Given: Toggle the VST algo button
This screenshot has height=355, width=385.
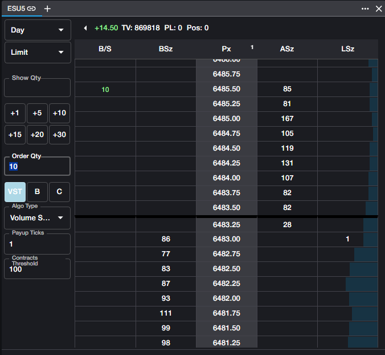Looking at the screenshot, I should tap(15, 192).
